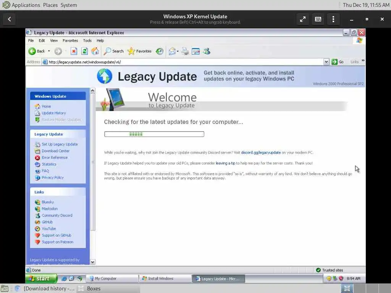Open the Edit menu
Viewport: 391px width, 293px height.
click(42, 40)
